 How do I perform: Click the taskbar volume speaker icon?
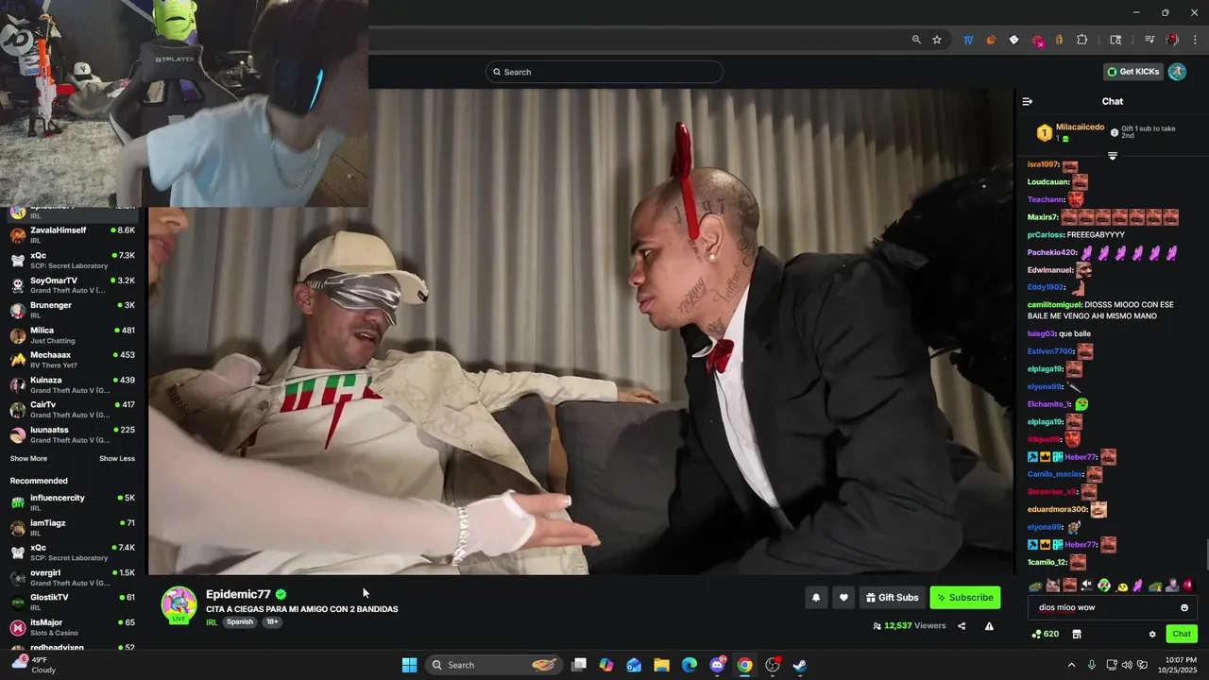[1128, 665]
